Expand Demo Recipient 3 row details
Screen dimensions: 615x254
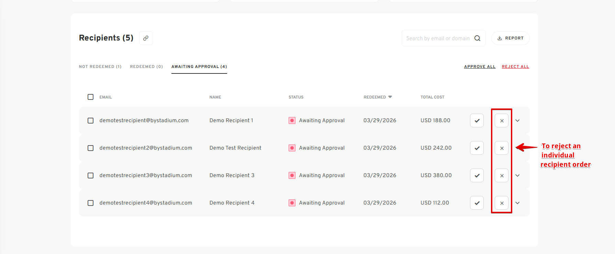pyautogui.click(x=517, y=175)
